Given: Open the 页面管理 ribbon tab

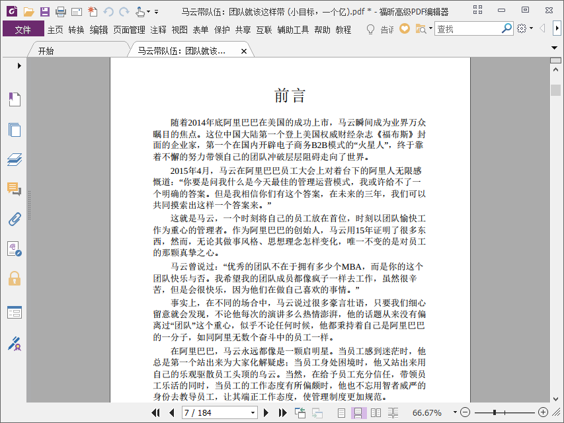Looking at the screenshot, I should [129, 30].
